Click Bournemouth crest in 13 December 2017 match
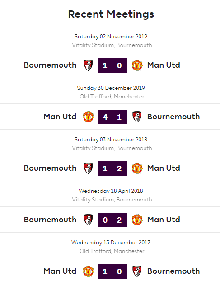This screenshot has width=220, height=290. coord(137,271)
